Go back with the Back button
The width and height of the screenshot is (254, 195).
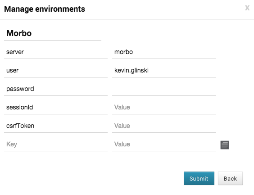pos(230,178)
